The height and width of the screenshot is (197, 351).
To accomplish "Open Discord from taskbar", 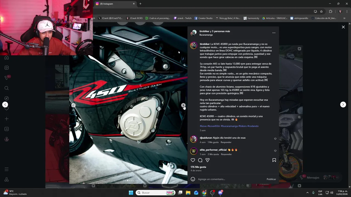I will tap(220, 193).
